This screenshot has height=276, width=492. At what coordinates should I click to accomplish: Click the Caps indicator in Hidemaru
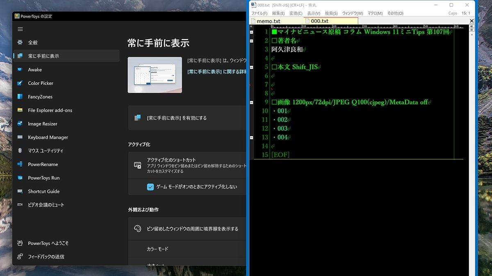(x=453, y=13)
